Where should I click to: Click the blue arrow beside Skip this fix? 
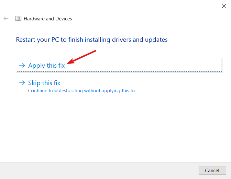(x=22, y=83)
